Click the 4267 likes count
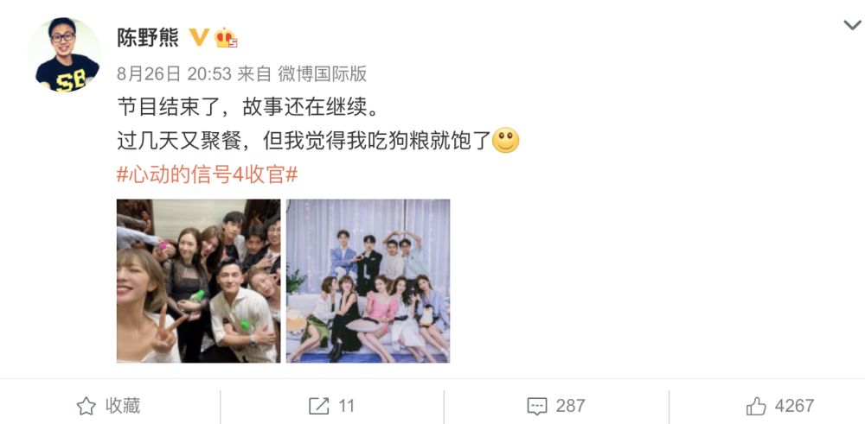Screen dimensions: 865x424 coord(794,406)
